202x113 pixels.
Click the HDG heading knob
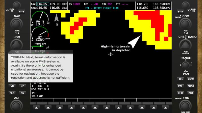coord(16,45)
